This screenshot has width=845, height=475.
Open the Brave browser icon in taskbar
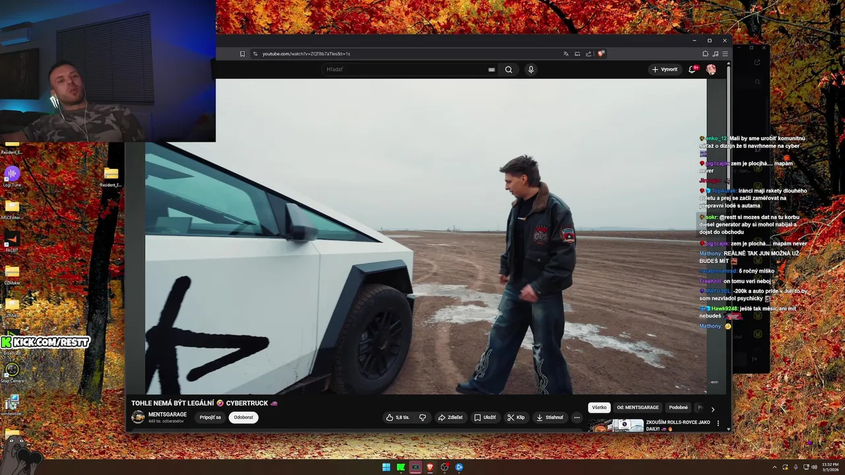[x=430, y=467]
